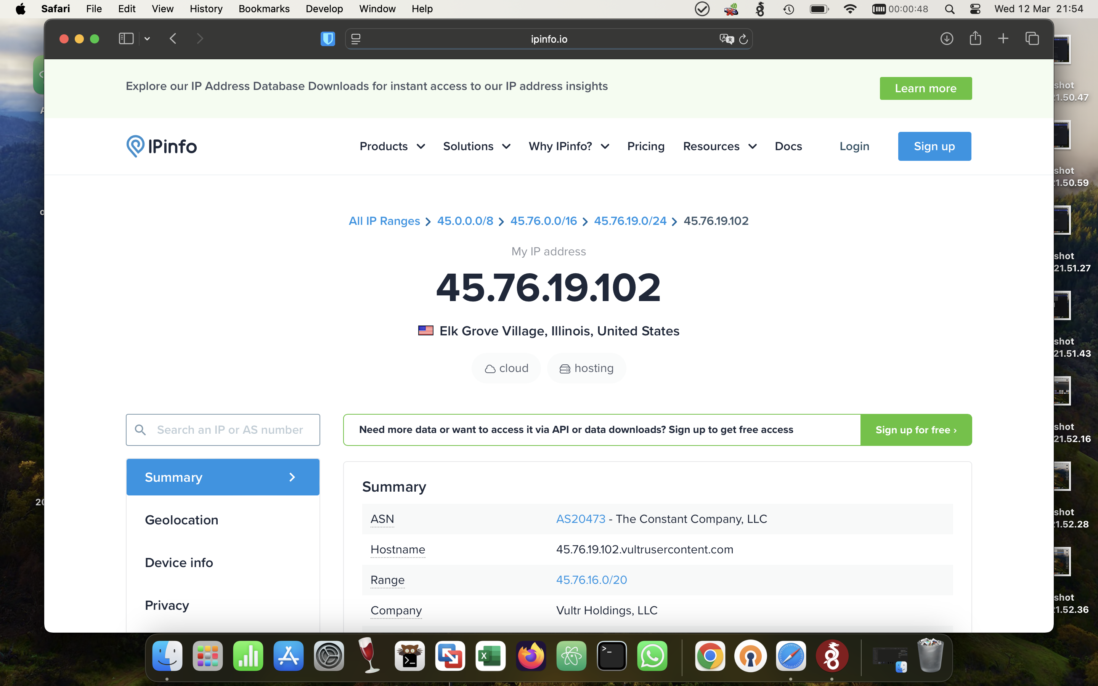Open Firefox from the Dock
Viewport: 1098px width, 686px height.
[x=531, y=656]
